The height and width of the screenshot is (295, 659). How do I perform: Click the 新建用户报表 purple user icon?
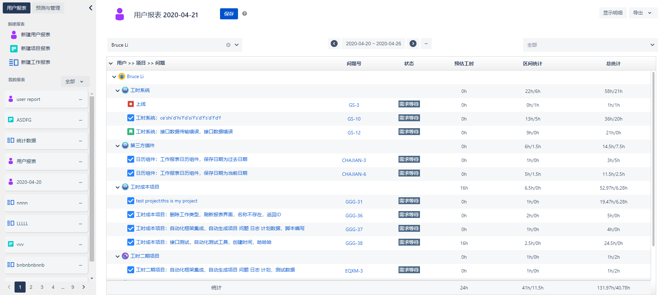(14, 35)
